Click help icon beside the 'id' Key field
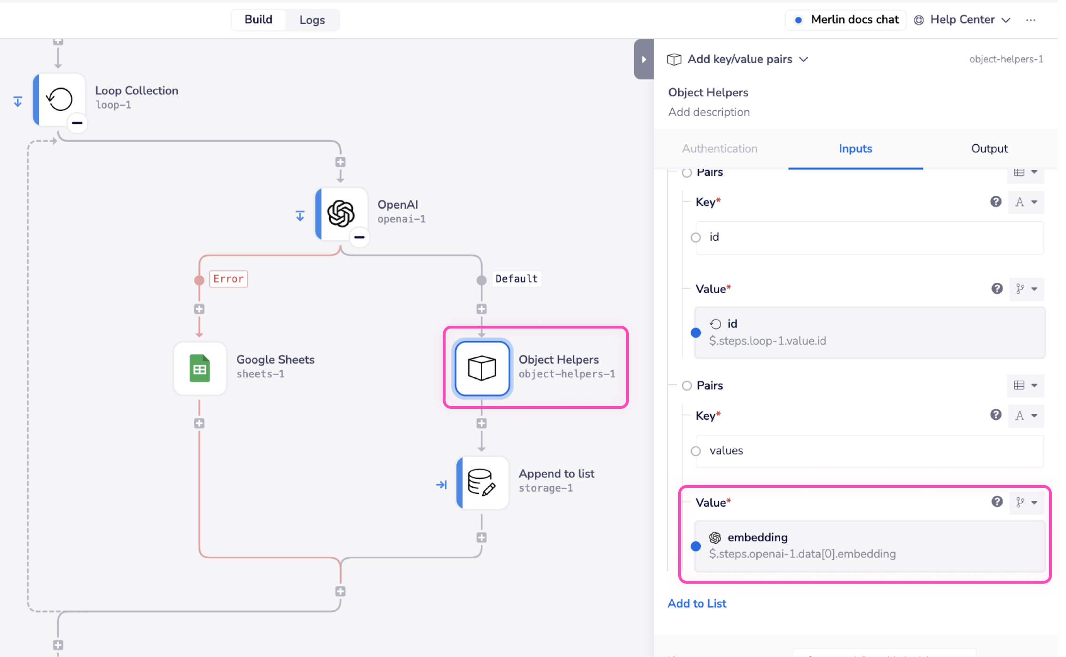The width and height of the screenshot is (1066, 657). (995, 202)
